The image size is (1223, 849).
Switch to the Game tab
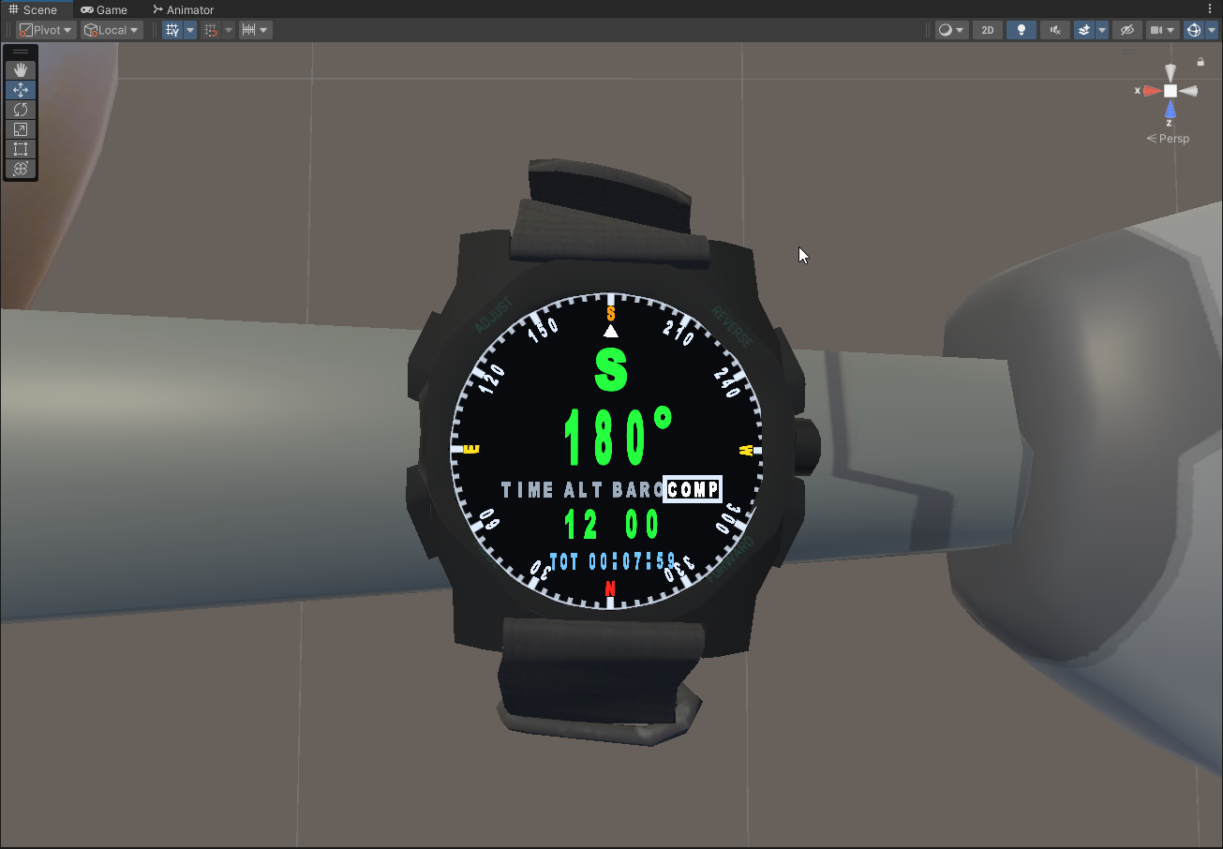[x=104, y=9]
